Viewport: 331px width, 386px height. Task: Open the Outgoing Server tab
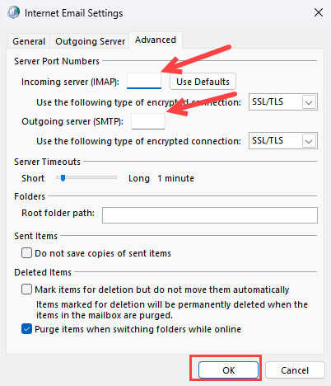(x=90, y=41)
